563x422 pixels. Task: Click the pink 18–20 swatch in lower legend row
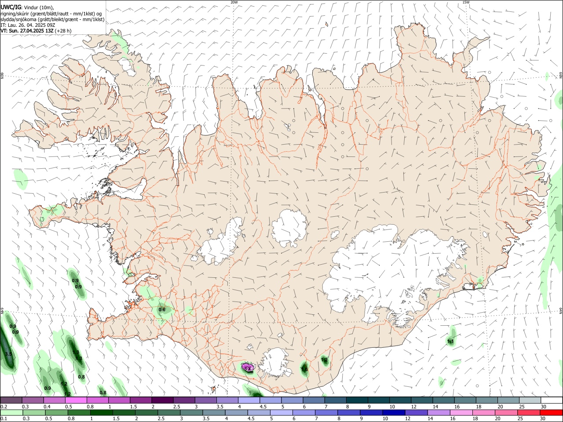pyautogui.click(x=484, y=413)
